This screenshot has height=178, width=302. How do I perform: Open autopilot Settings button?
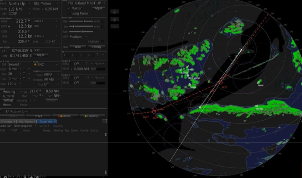tap(8, 101)
